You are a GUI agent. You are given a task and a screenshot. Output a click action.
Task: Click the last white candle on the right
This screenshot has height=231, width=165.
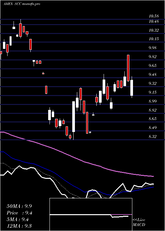click(x=132, y=88)
